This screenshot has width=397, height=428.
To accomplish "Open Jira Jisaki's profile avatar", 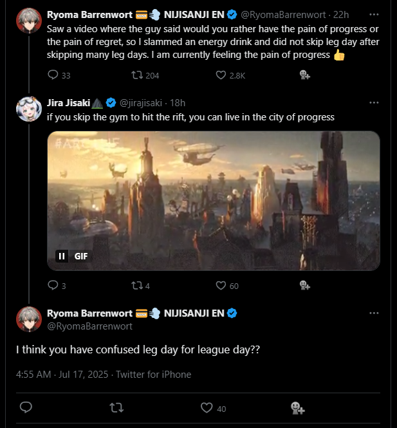I will pyautogui.click(x=28, y=107).
